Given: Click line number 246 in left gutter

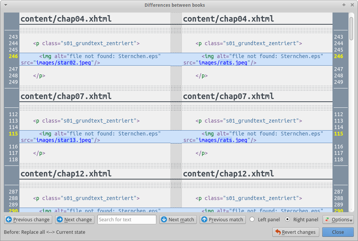Looking at the screenshot, I should [x=13, y=57].
